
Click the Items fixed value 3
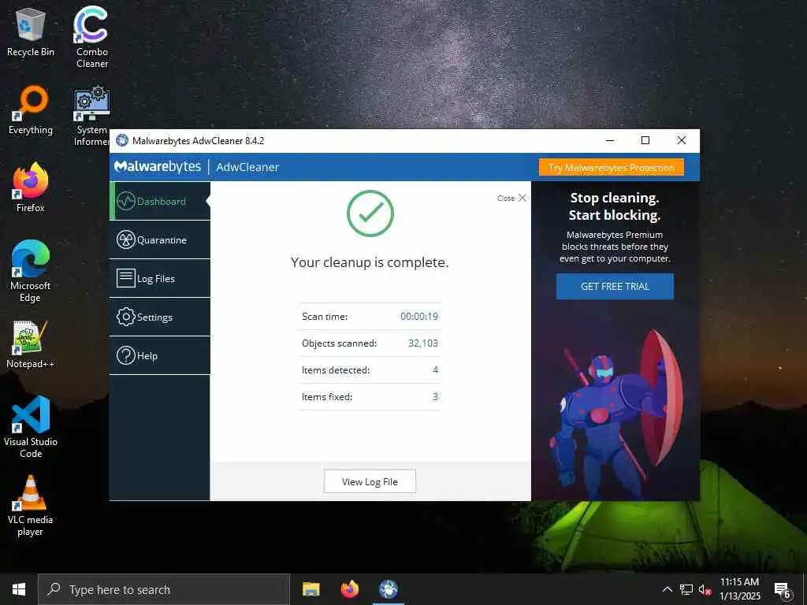click(x=435, y=397)
